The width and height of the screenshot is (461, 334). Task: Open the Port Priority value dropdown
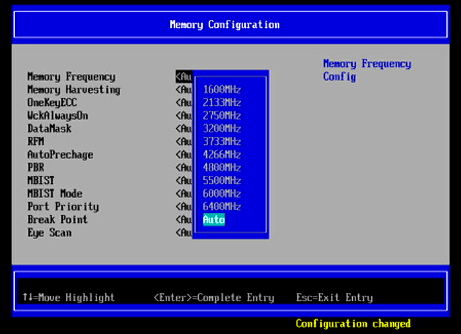(x=184, y=207)
